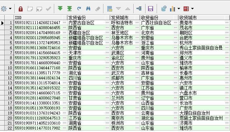This screenshot has height=132, width=230.
Task: Toggle single record view icon
Action: (x=110, y=9)
